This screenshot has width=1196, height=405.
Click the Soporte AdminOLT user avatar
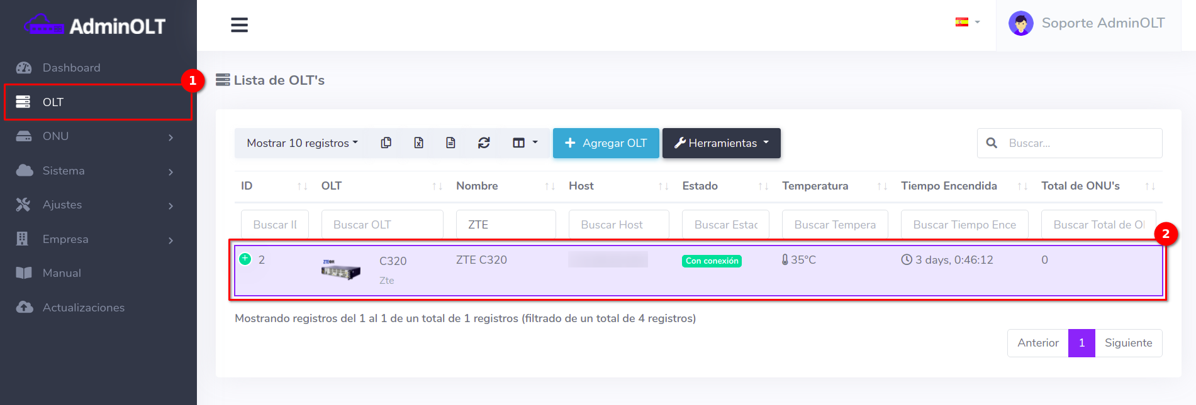click(1020, 24)
